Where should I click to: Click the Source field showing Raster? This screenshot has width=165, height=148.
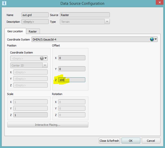[x=85, y=15]
